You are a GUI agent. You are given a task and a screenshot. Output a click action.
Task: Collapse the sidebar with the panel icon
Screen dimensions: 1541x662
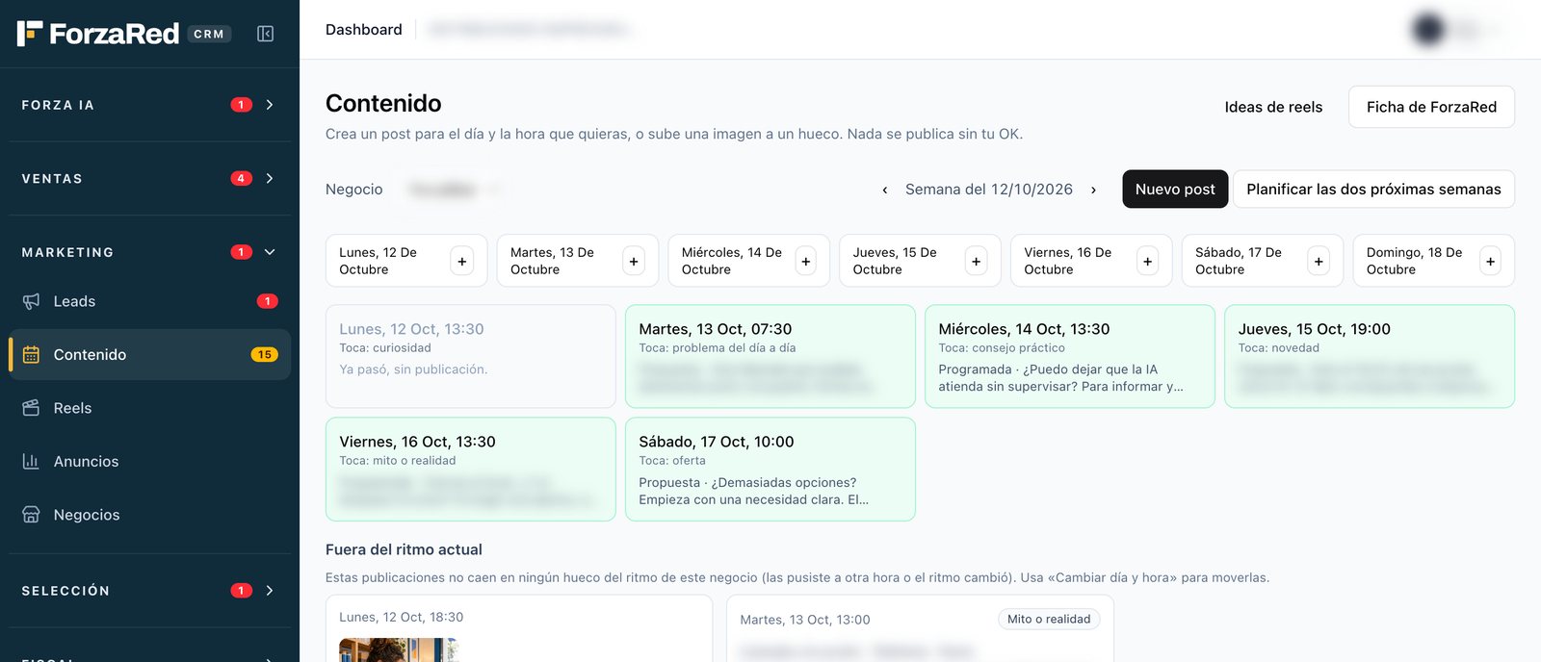(x=266, y=34)
